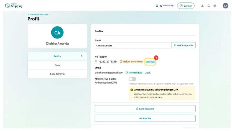Click Verifikasi link for phone number
Viewport: 232px width, 131px height.
[150, 62]
